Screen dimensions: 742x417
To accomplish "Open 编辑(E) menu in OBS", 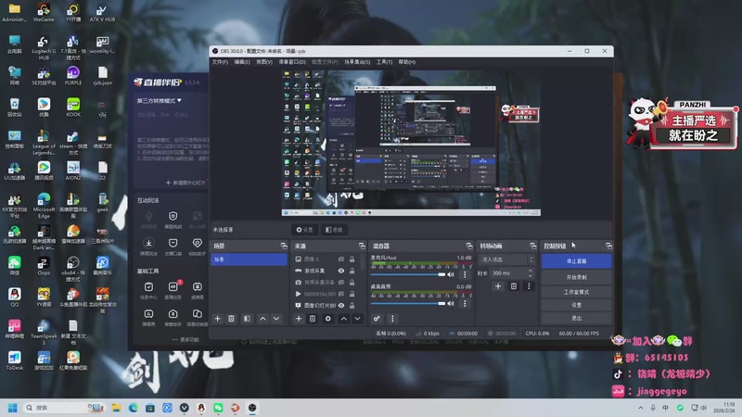I will pos(242,62).
